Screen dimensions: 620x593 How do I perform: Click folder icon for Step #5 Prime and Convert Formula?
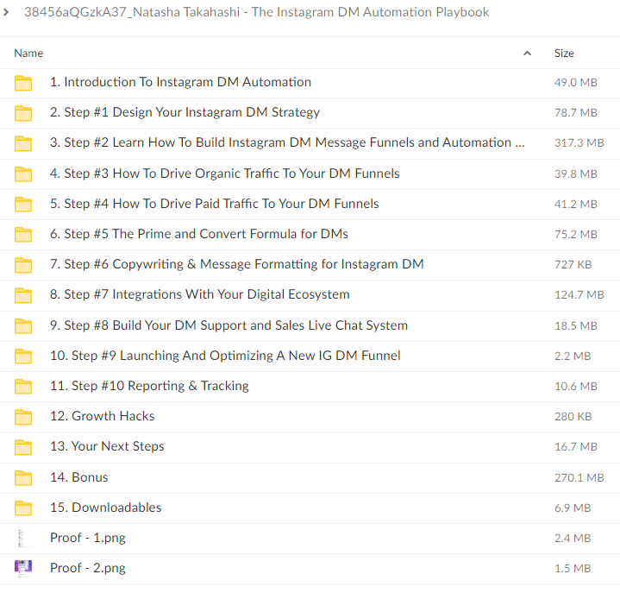(x=23, y=234)
